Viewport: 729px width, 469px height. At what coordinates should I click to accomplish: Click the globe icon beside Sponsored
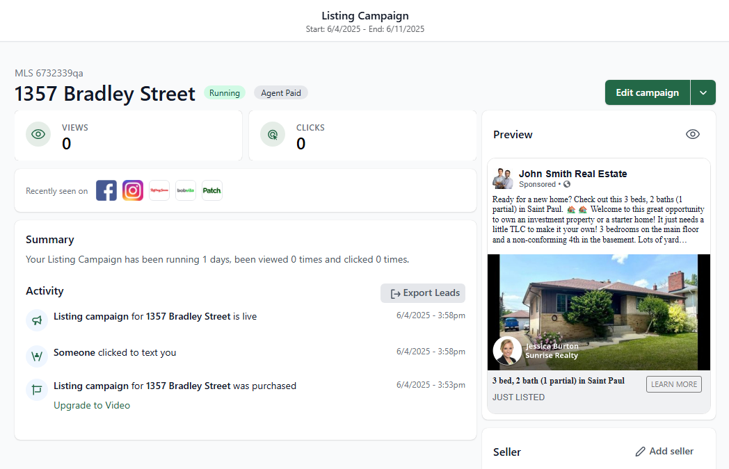(x=566, y=184)
